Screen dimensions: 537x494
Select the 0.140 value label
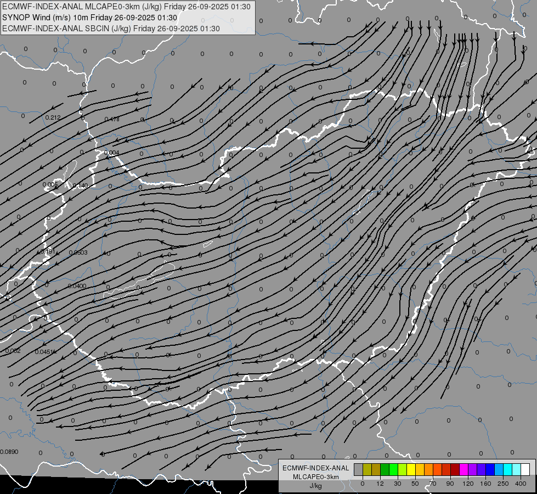80,186
